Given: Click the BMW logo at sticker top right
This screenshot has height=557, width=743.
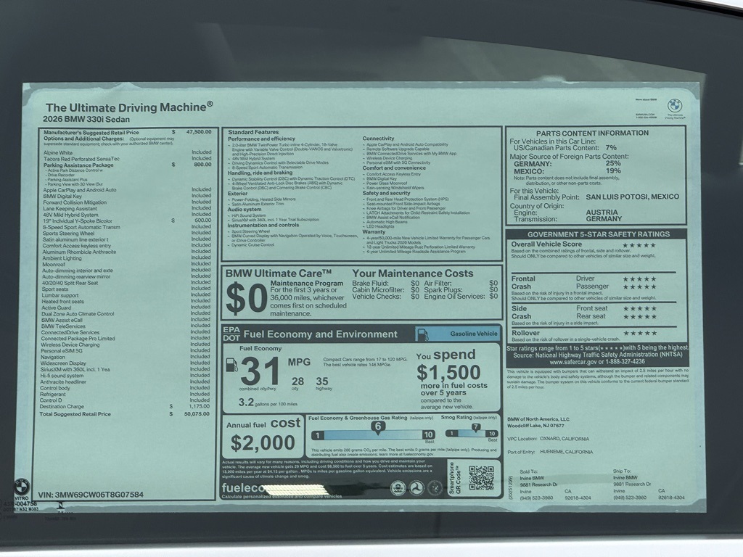Looking at the screenshot, I should tap(676, 106).
